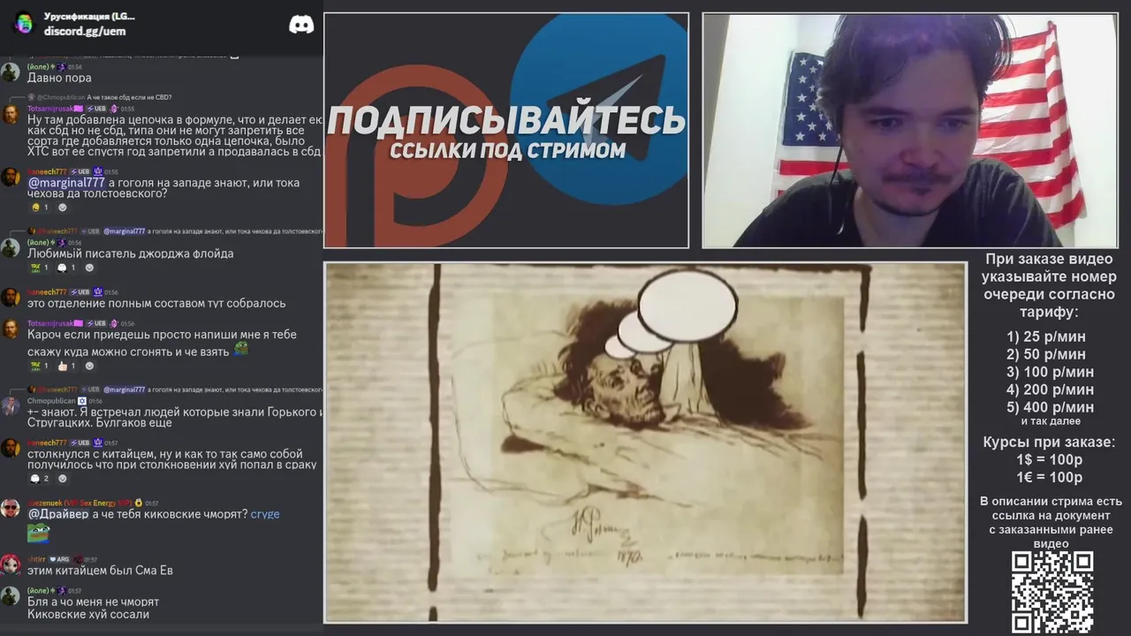
Task: Click the thumbs-up reaction under 'скажу куда можно'
Action: point(65,366)
